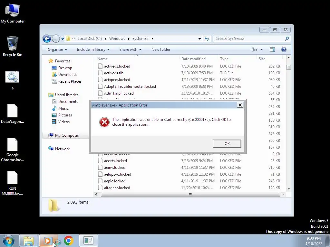The height and width of the screenshot is (247, 330).
Task: Click the Explorer forward arrow button
Action: coord(56,39)
